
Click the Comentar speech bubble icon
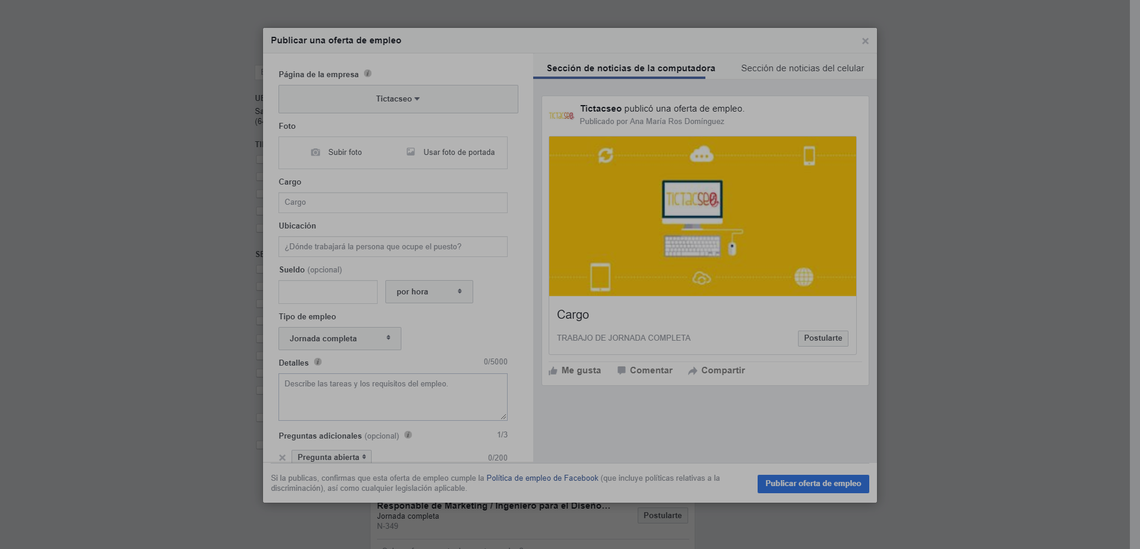(621, 370)
